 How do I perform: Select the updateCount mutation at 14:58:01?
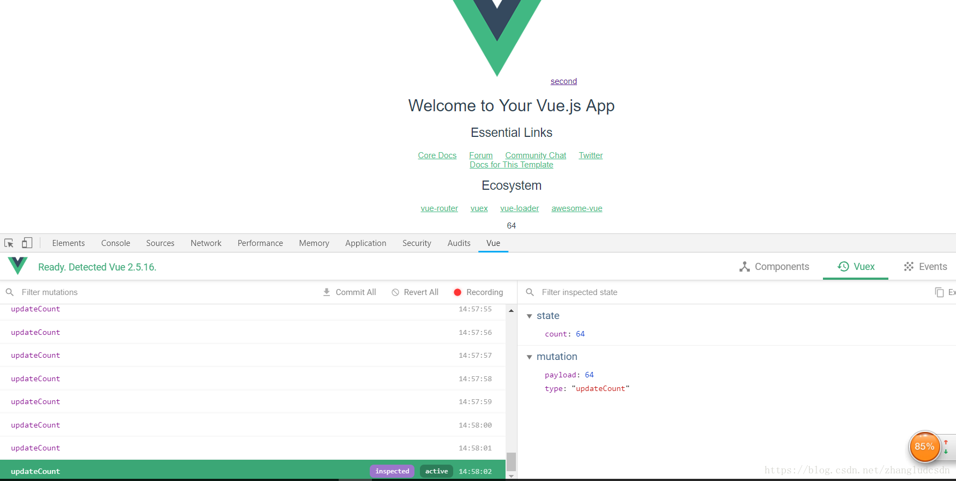click(x=252, y=448)
